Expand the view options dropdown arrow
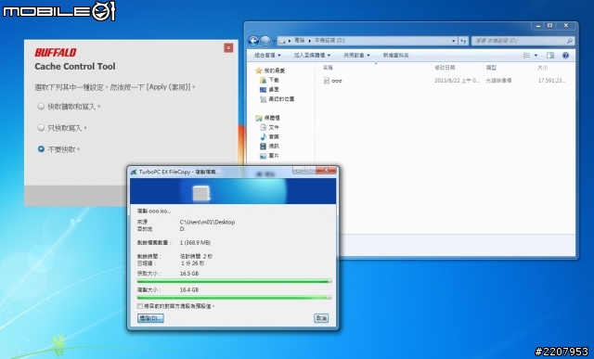Viewport: 594px width, 359px height. pyautogui.click(x=536, y=56)
